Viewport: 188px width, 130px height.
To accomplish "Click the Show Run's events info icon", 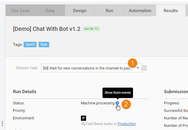I will point(117,103).
